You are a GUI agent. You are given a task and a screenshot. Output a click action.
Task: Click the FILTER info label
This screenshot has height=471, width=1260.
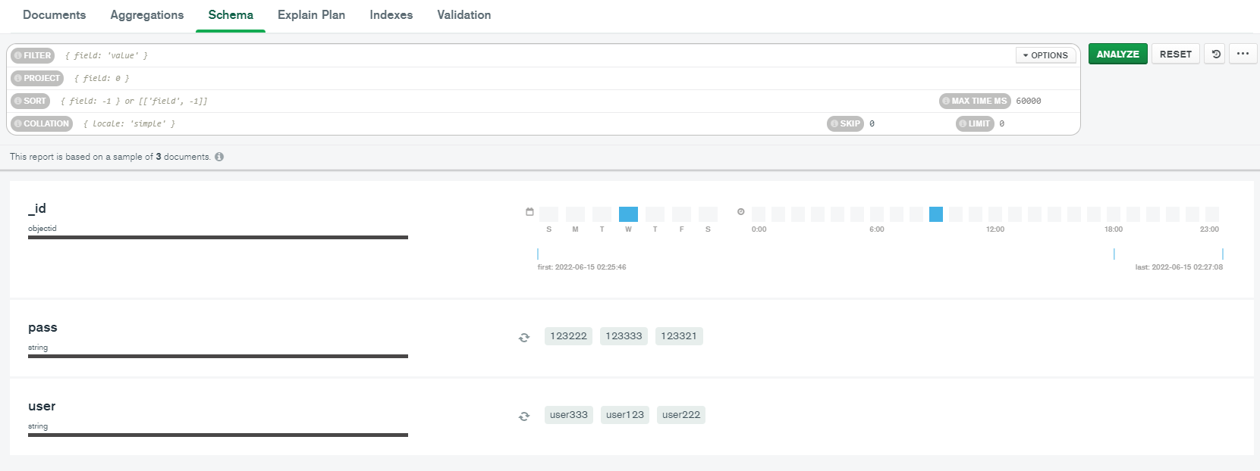tap(33, 55)
